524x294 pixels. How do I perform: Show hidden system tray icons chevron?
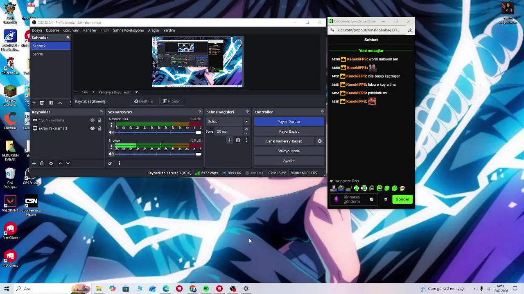[x=475, y=289]
